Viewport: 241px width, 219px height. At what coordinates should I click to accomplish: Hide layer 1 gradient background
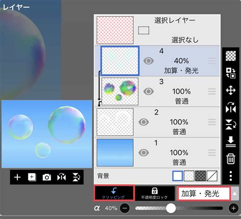point(144,152)
